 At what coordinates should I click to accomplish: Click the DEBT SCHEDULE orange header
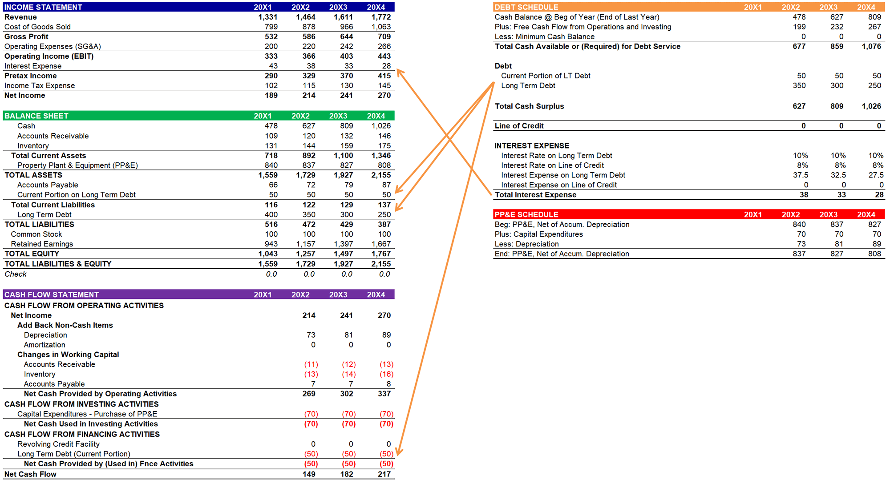[525, 7]
